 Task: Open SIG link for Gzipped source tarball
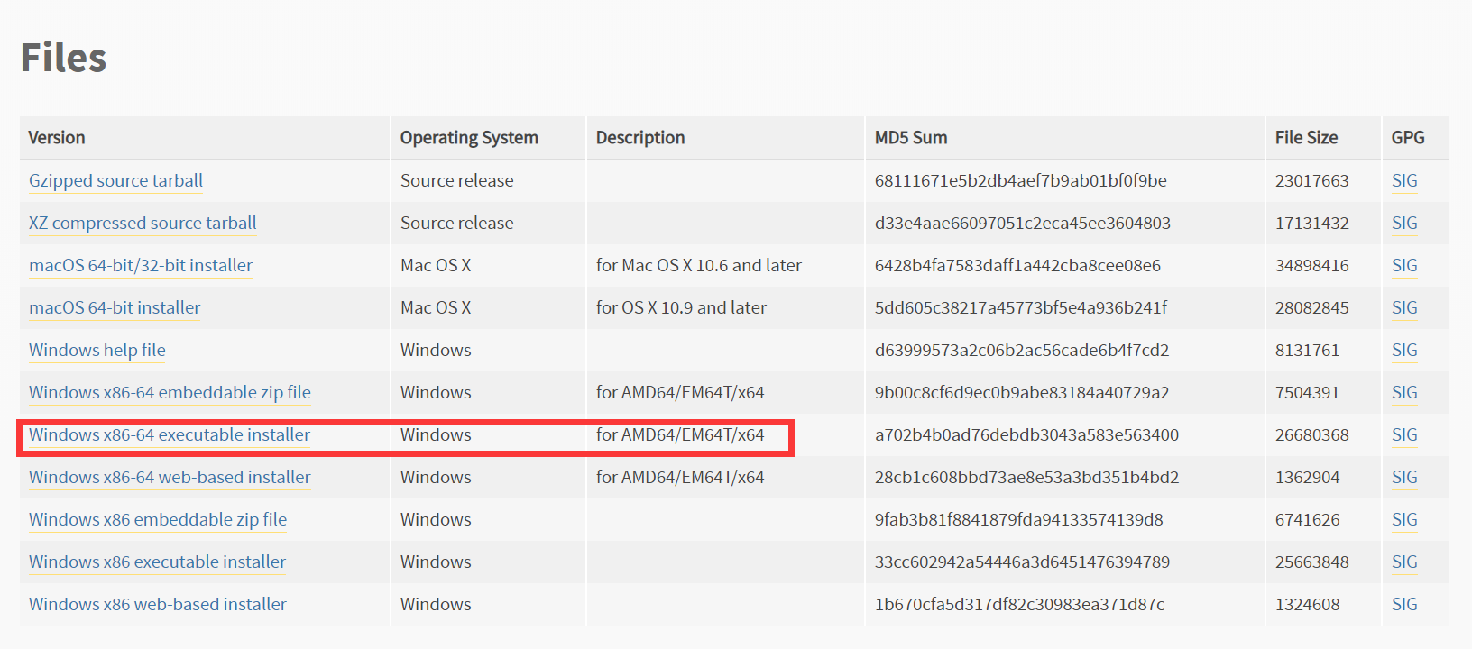(x=1404, y=180)
